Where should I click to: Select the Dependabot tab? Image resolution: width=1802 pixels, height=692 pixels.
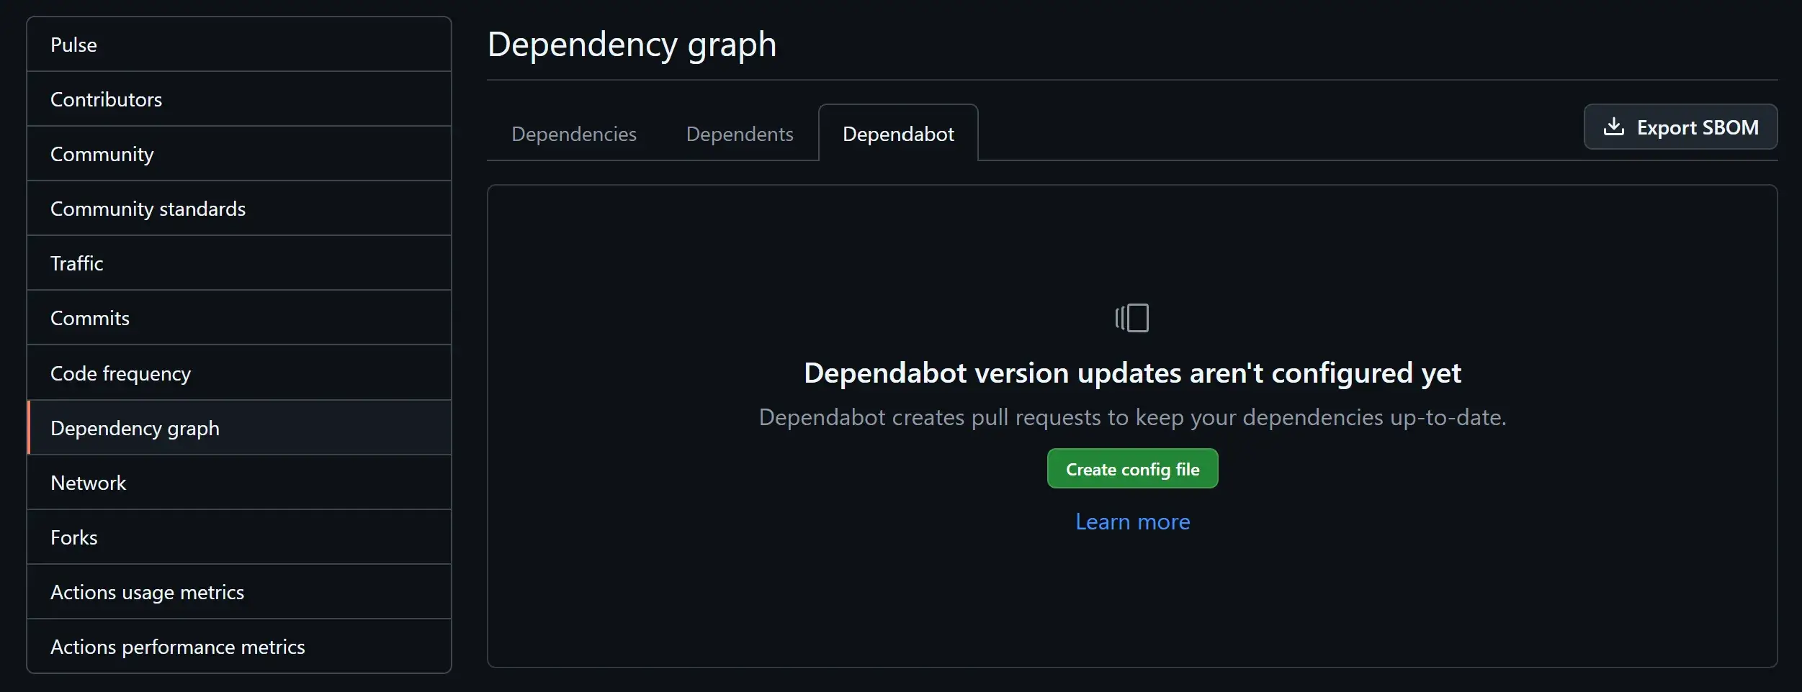[x=897, y=134]
